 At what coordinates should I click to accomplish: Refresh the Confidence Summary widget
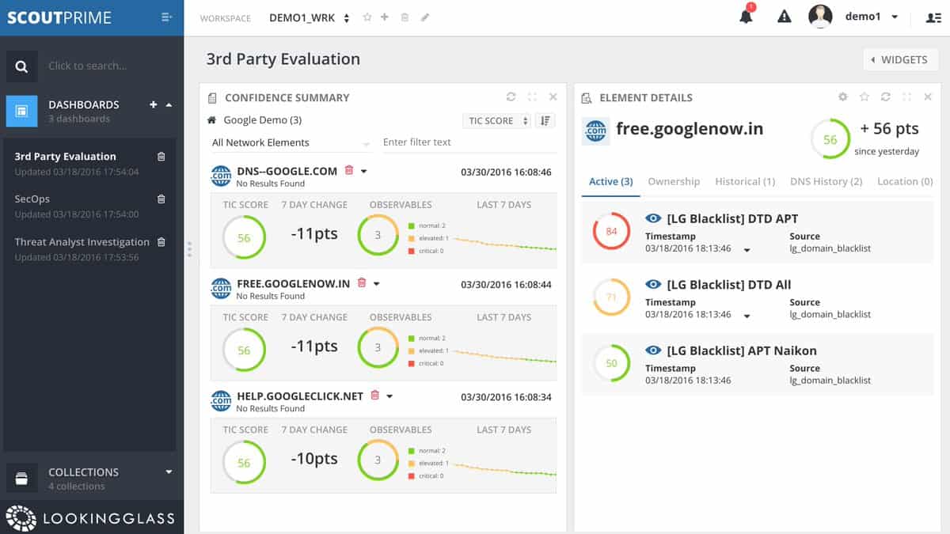(x=511, y=97)
